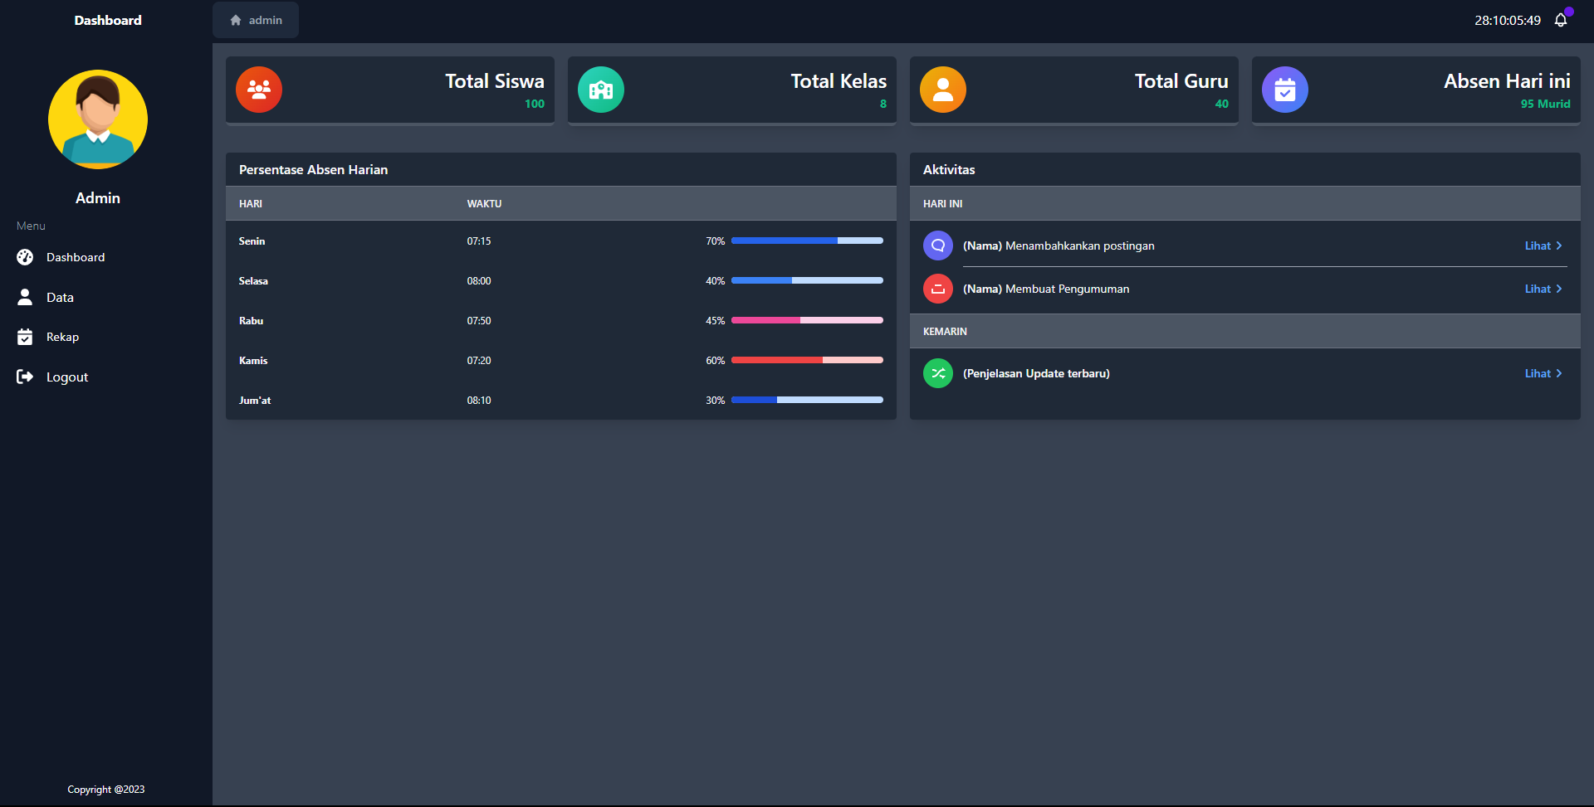Click the red Pengumuman activity icon
The width and height of the screenshot is (1594, 807).
(x=938, y=289)
